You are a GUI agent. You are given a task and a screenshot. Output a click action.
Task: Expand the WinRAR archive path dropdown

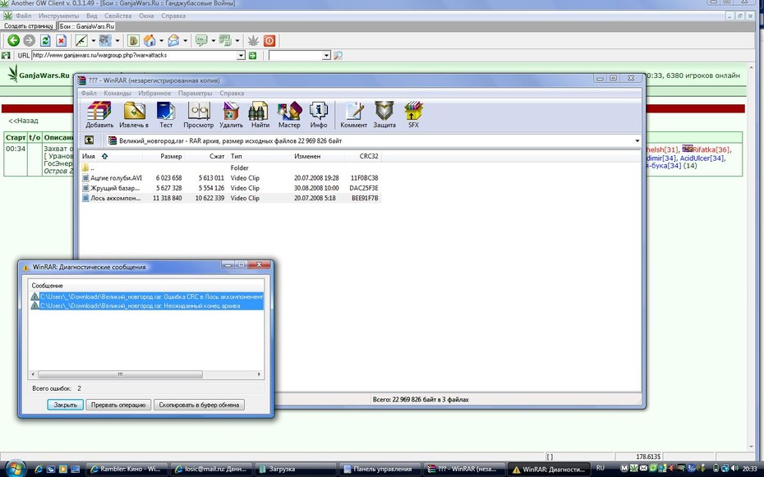pos(637,140)
